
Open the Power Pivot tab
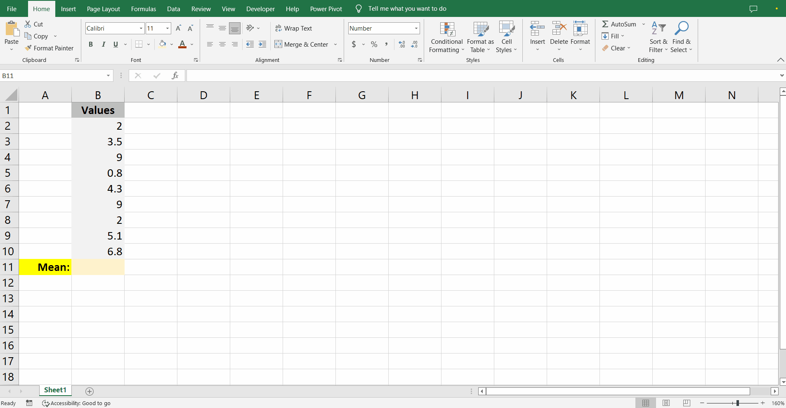(x=326, y=9)
